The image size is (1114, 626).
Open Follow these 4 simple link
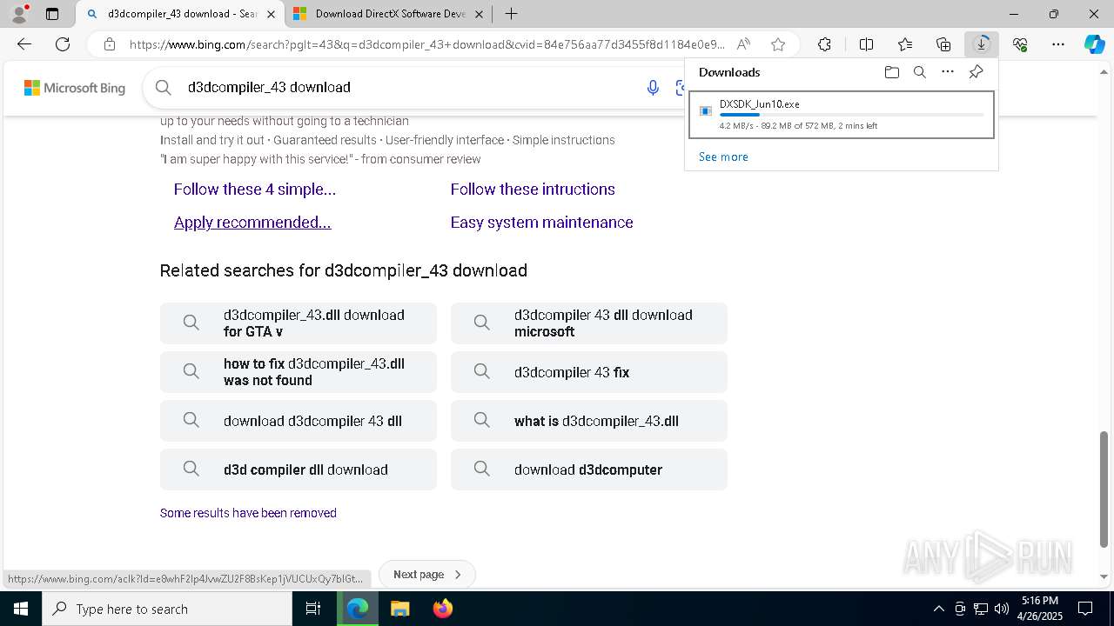pos(255,189)
